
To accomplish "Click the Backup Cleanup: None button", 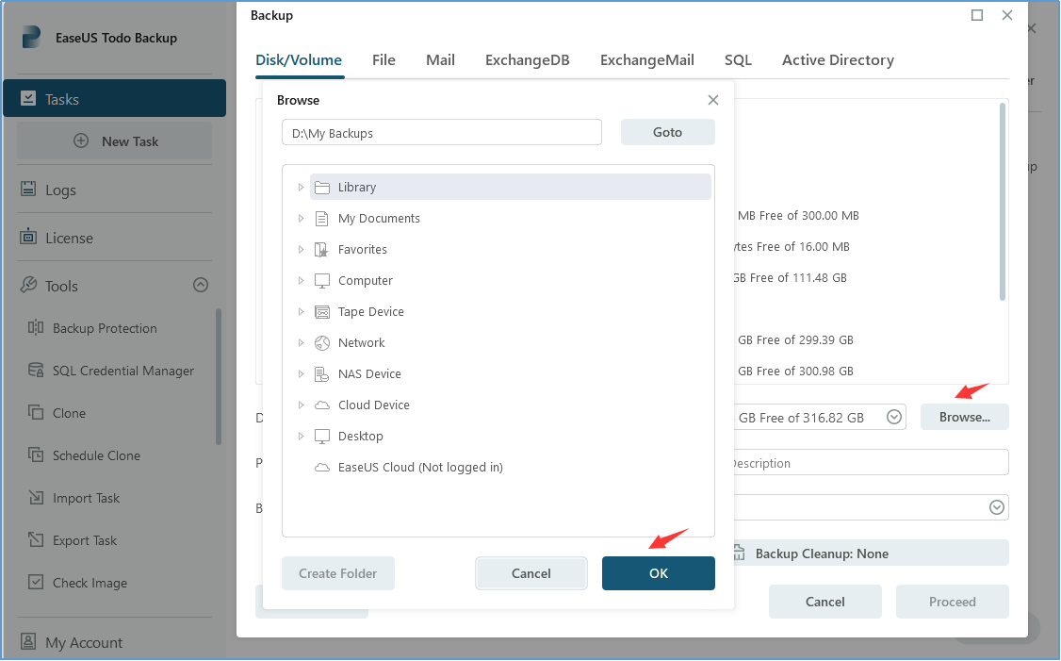I will click(871, 553).
